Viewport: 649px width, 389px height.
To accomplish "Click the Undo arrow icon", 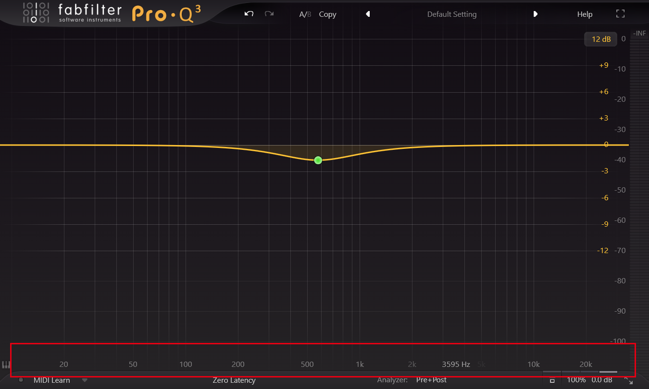I will pos(249,14).
